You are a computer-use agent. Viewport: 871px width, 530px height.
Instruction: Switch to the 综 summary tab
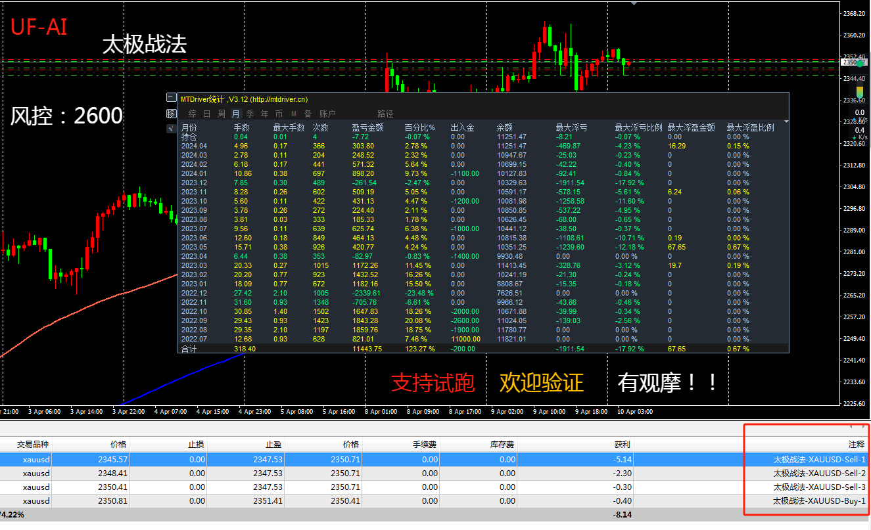tap(192, 114)
